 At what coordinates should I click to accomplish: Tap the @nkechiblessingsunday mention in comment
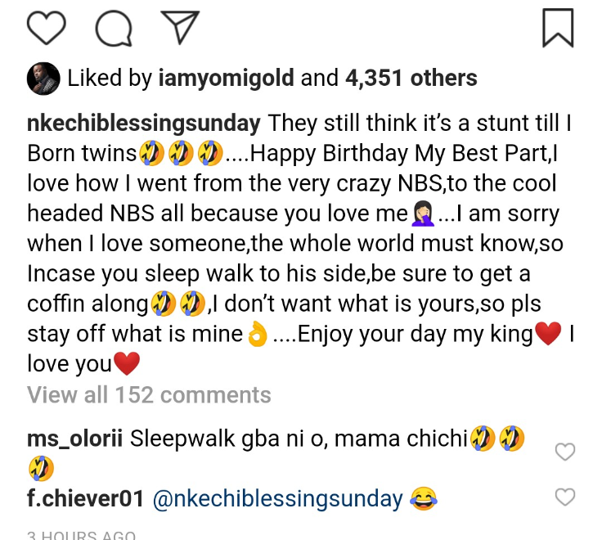click(x=278, y=498)
